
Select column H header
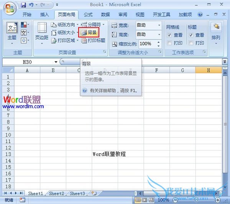pyautogui.click(x=209, y=70)
